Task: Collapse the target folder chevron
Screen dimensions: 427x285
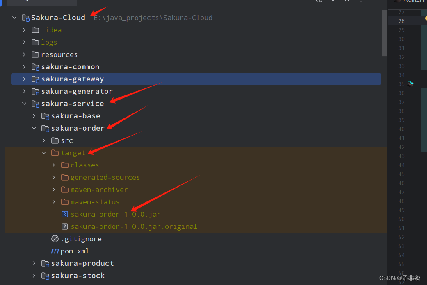Action: pos(44,153)
